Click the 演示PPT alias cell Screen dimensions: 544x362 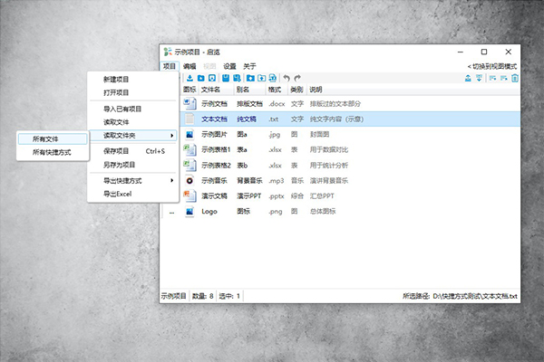coord(248,195)
